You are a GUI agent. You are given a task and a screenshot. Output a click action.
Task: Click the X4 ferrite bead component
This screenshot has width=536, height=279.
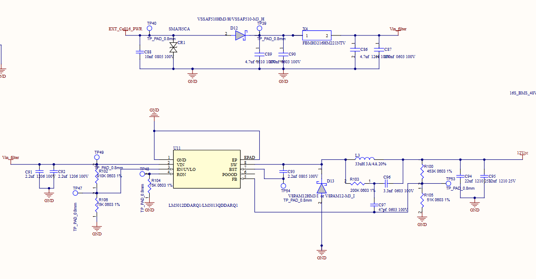[x=317, y=35]
